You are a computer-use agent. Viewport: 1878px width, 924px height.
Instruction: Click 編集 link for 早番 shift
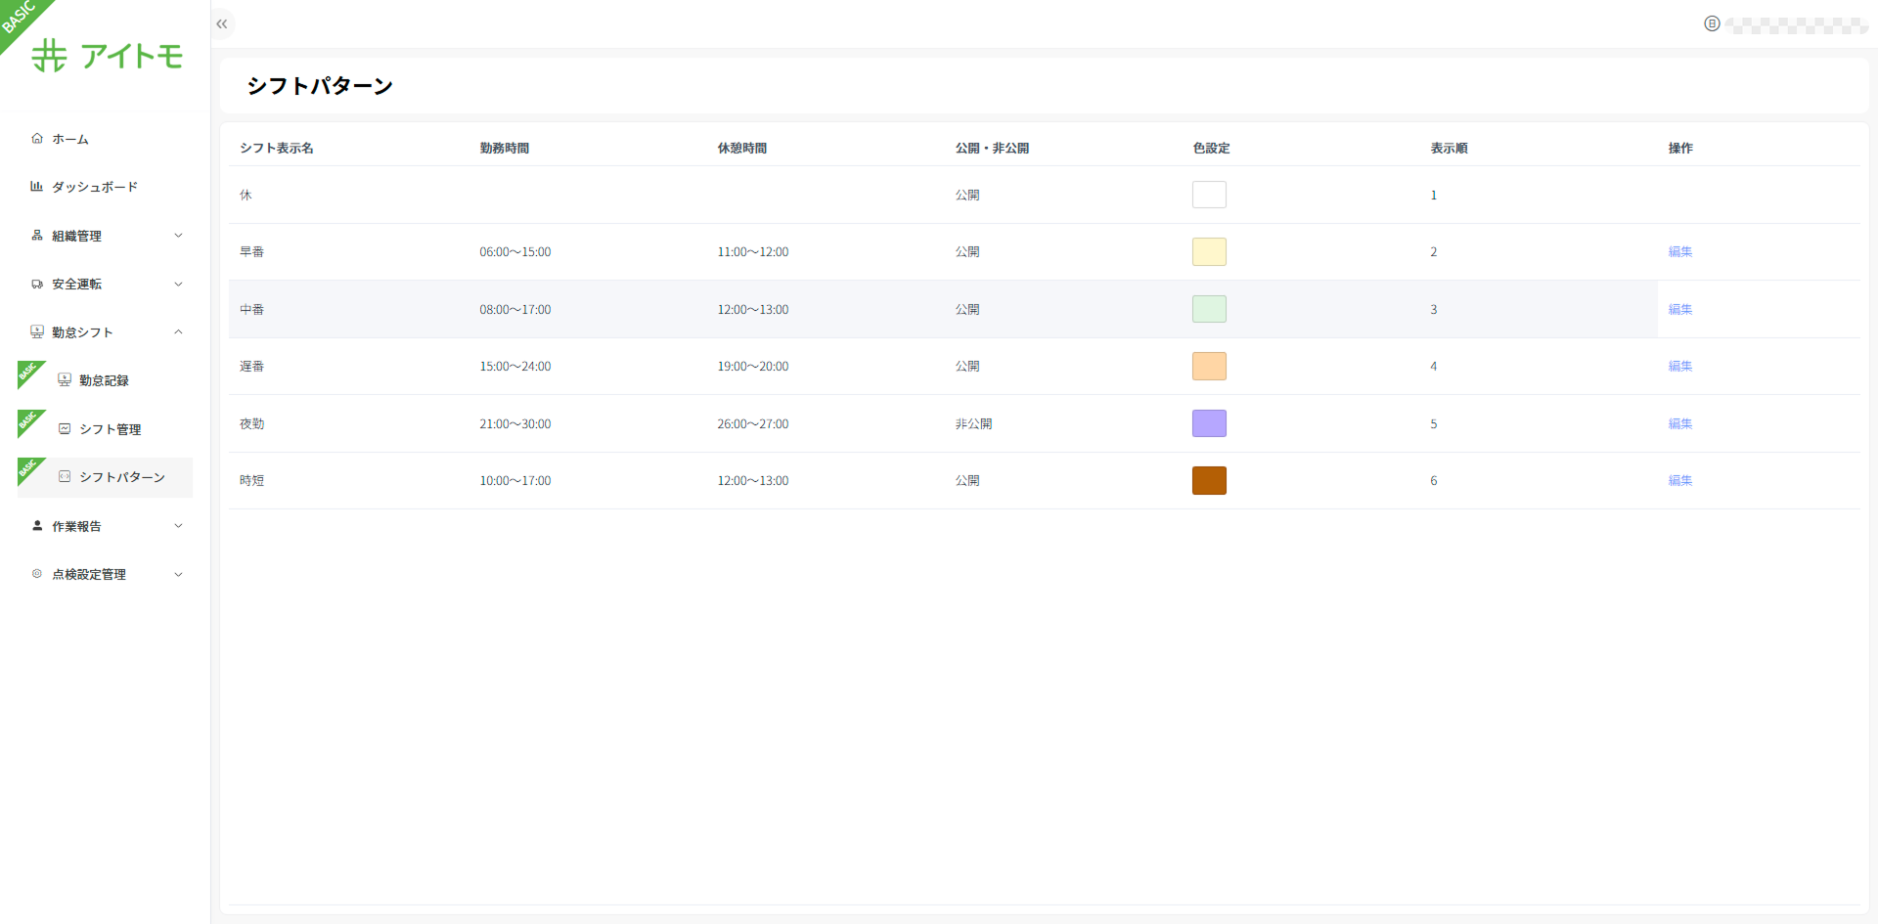click(1679, 252)
